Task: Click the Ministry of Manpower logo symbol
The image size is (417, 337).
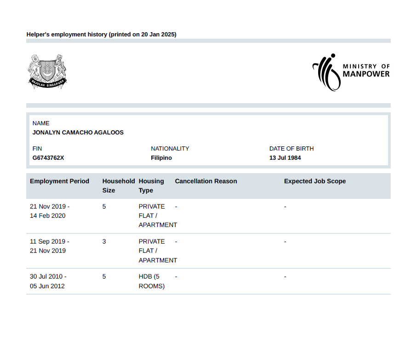Action: [x=327, y=72]
